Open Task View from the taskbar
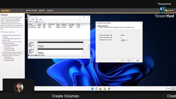Viewport: 176px width, 99px height. pos(101,89)
